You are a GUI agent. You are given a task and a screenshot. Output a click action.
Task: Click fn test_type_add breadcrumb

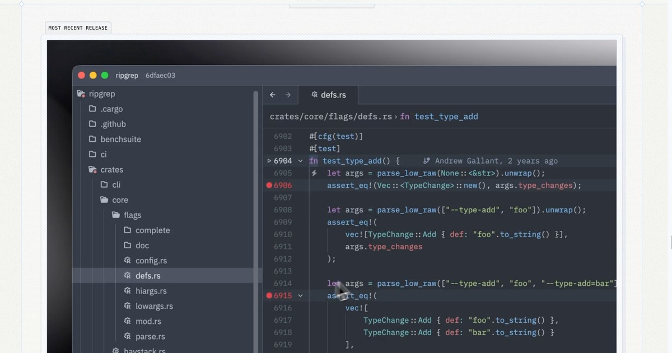[x=439, y=117]
